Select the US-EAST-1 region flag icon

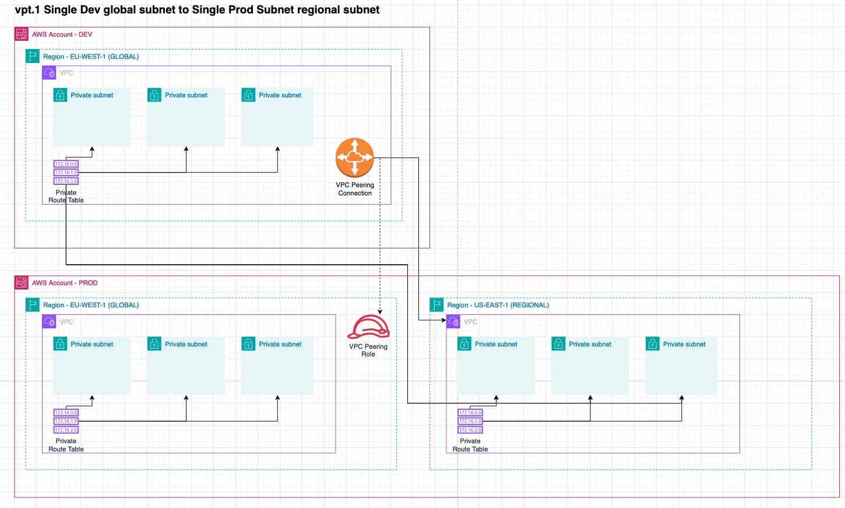[436, 305]
